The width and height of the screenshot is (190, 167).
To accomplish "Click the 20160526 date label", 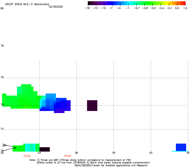I will click(56, 7).
